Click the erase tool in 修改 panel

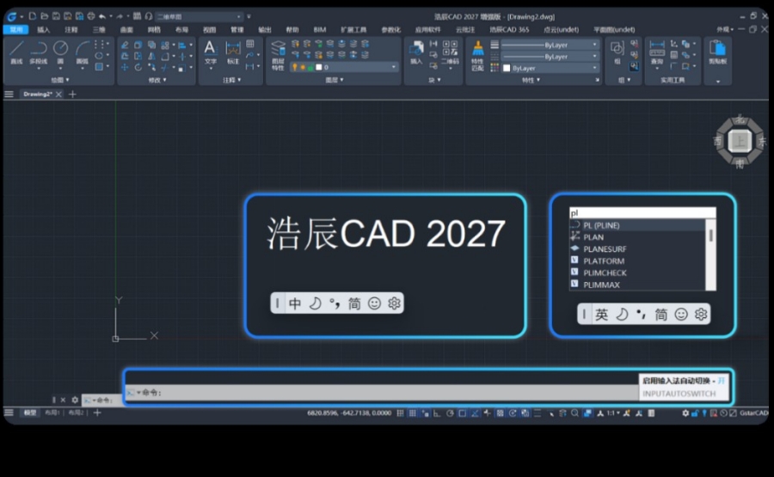coord(125,45)
